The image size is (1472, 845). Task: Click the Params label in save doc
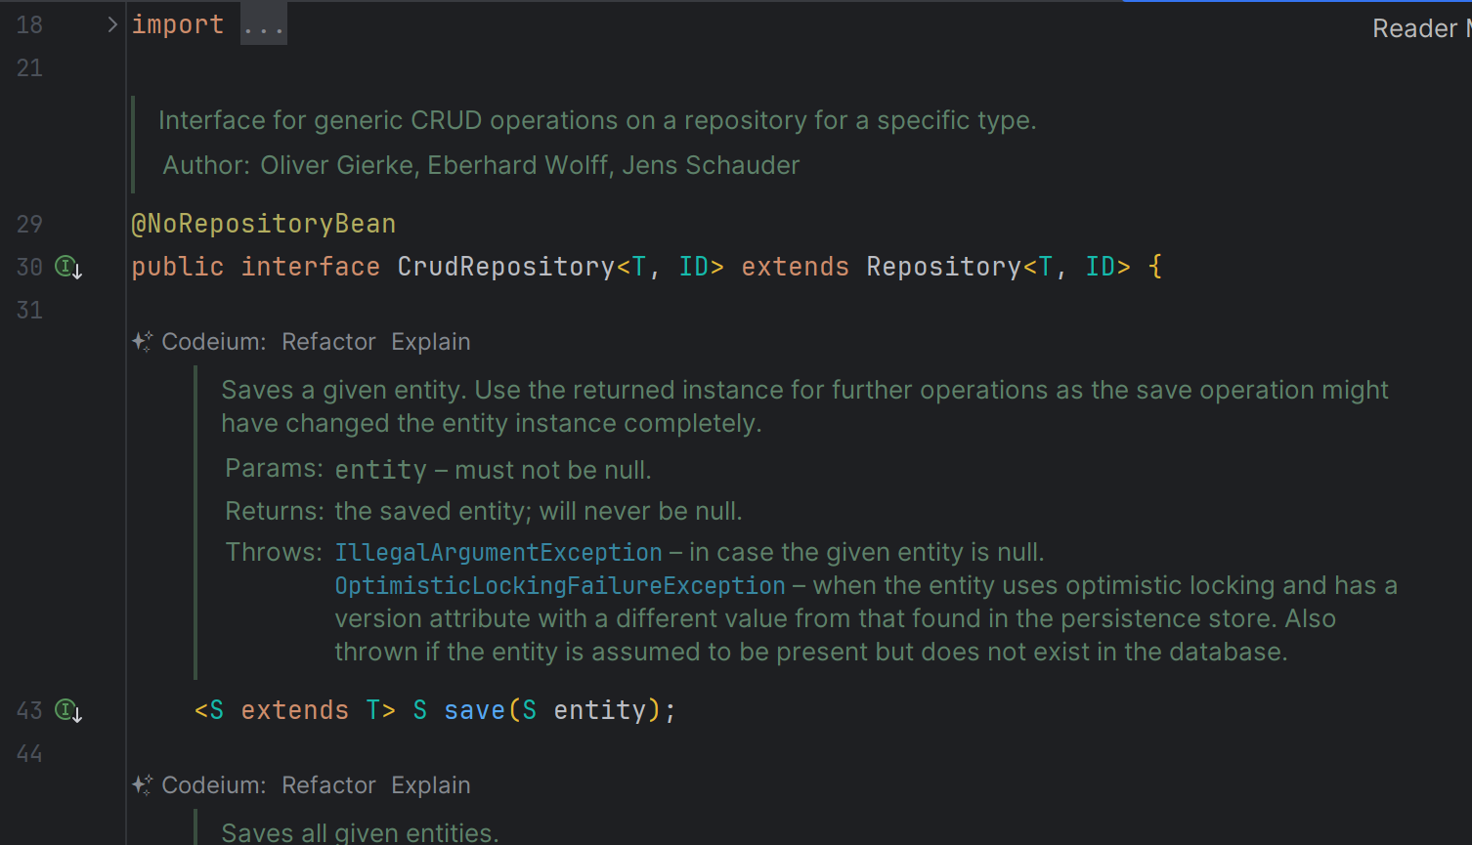coord(274,469)
